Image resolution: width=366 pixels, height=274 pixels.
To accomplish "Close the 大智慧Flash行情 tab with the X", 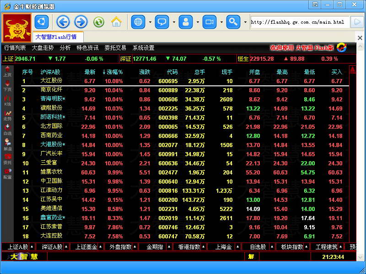I will click(360, 38).
